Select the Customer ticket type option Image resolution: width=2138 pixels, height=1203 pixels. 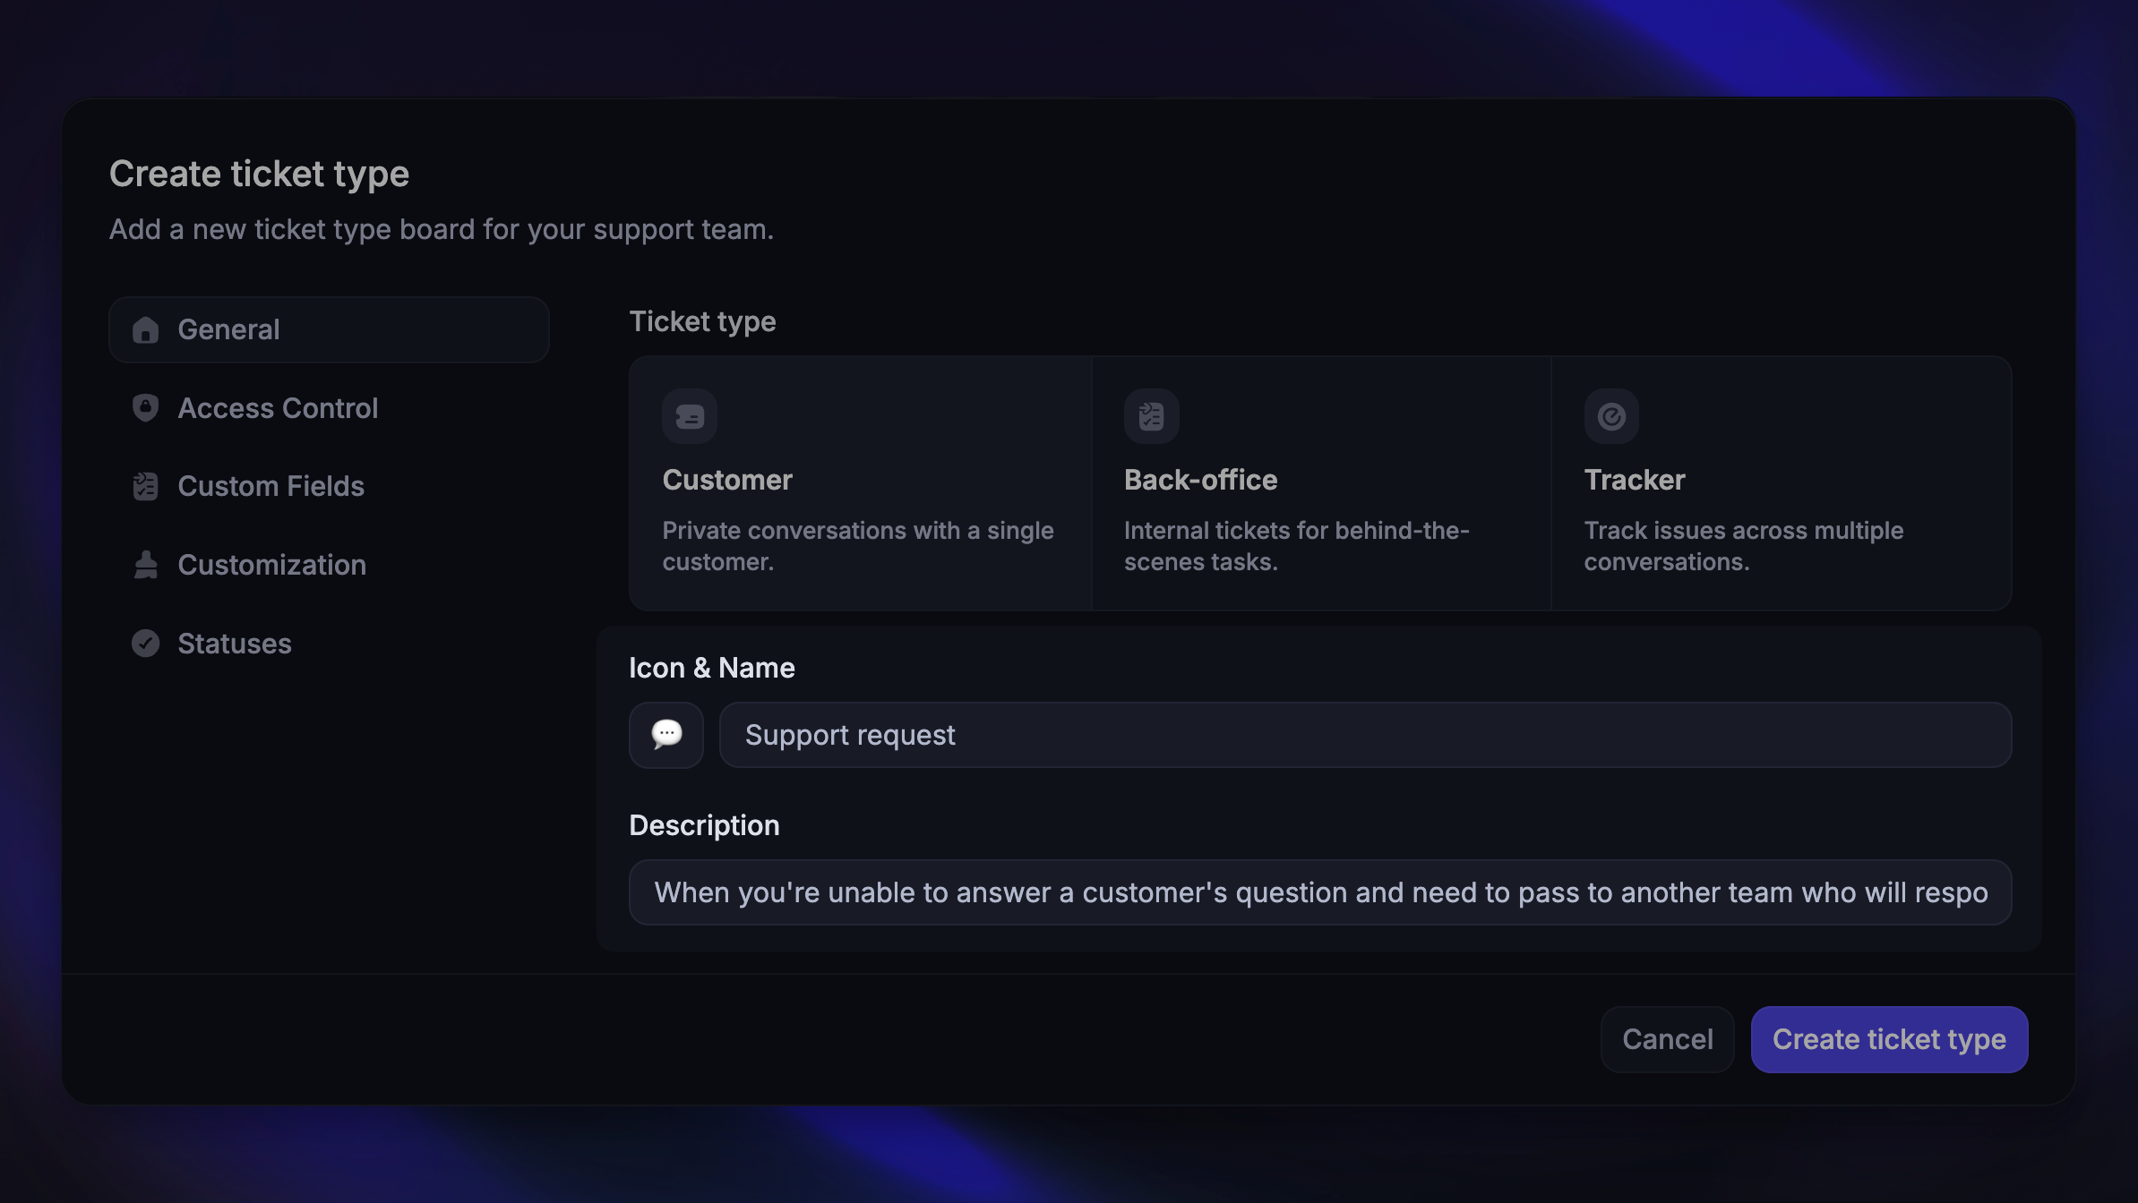(860, 483)
